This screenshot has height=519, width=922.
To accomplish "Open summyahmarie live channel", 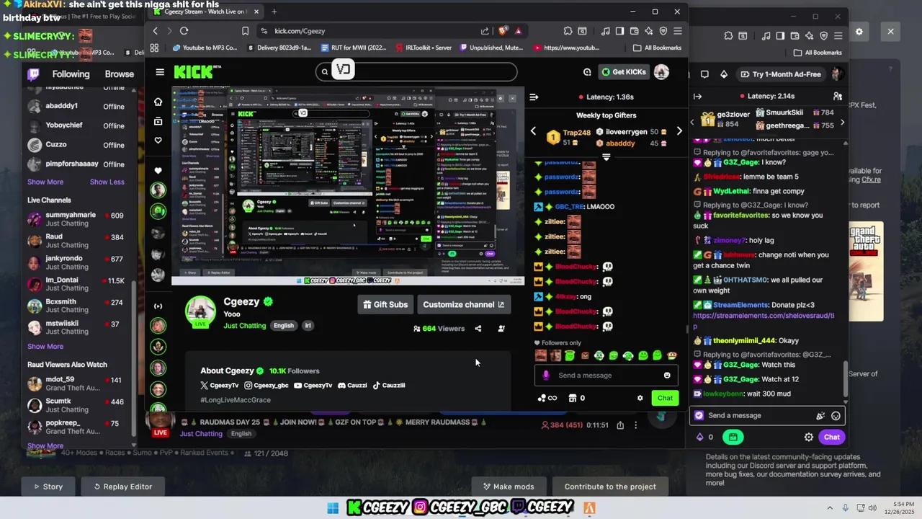I will click(x=76, y=219).
